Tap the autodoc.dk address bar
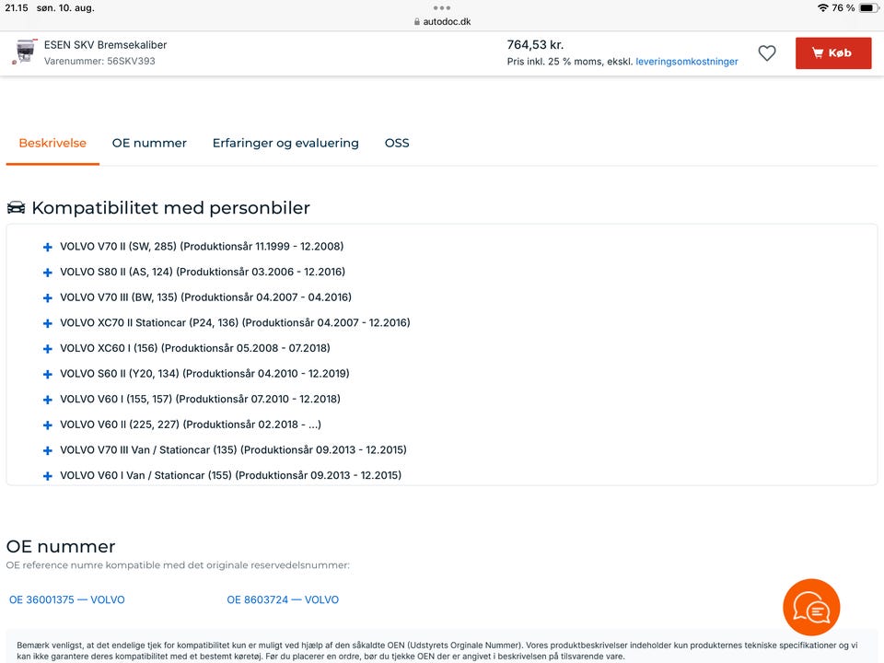The height and width of the screenshot is (663, 884). [442, 21]
